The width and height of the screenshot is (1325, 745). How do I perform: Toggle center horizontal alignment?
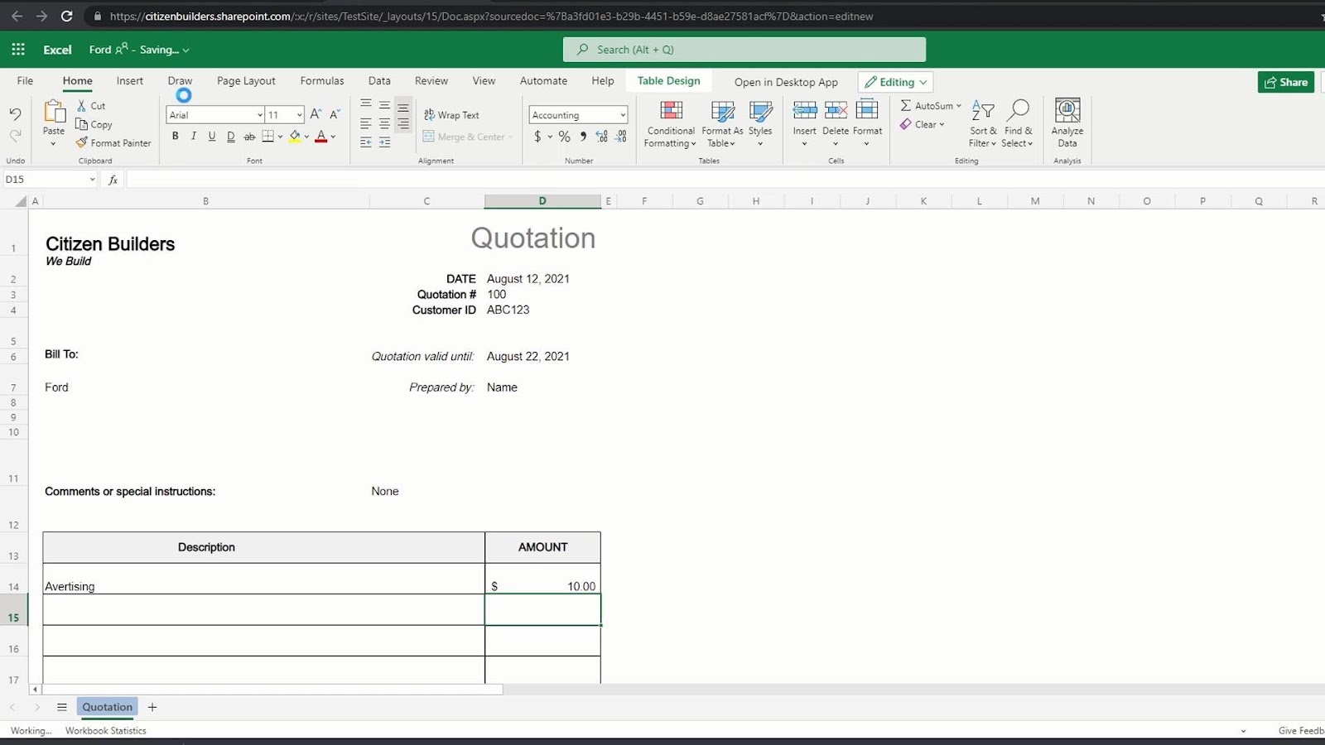[x=384, y=123]
